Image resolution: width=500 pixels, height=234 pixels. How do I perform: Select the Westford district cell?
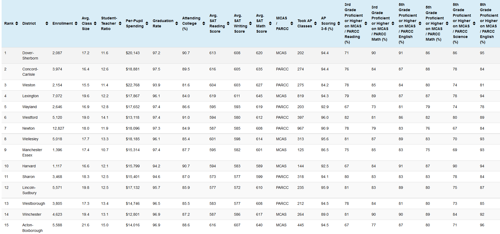coord(30,117)
